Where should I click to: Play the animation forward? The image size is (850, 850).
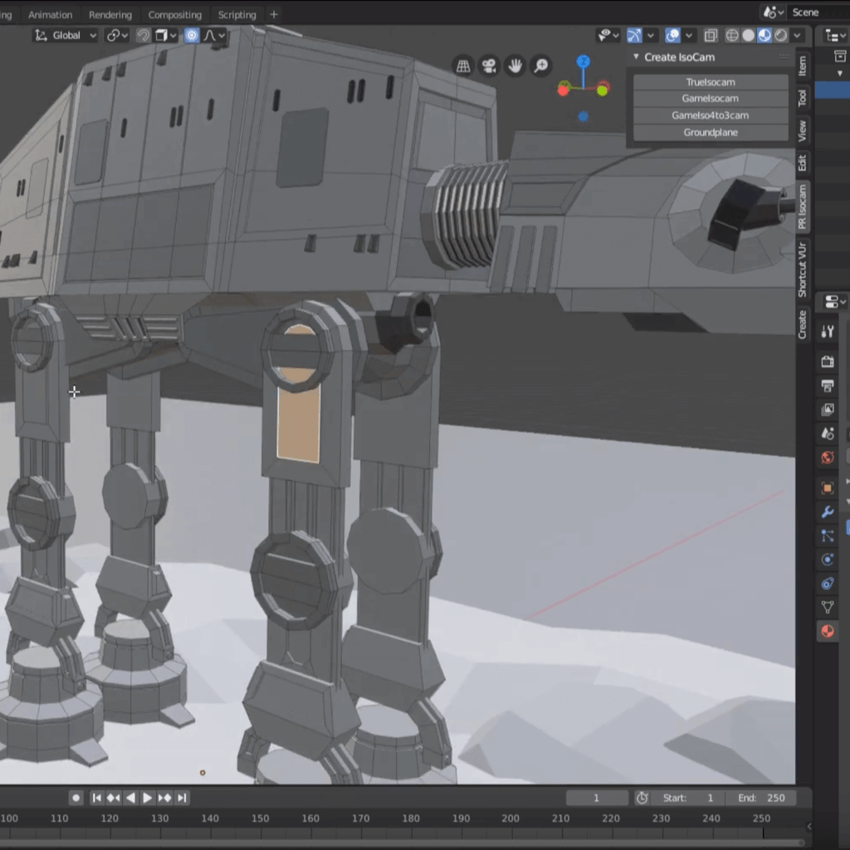point(148,798)
